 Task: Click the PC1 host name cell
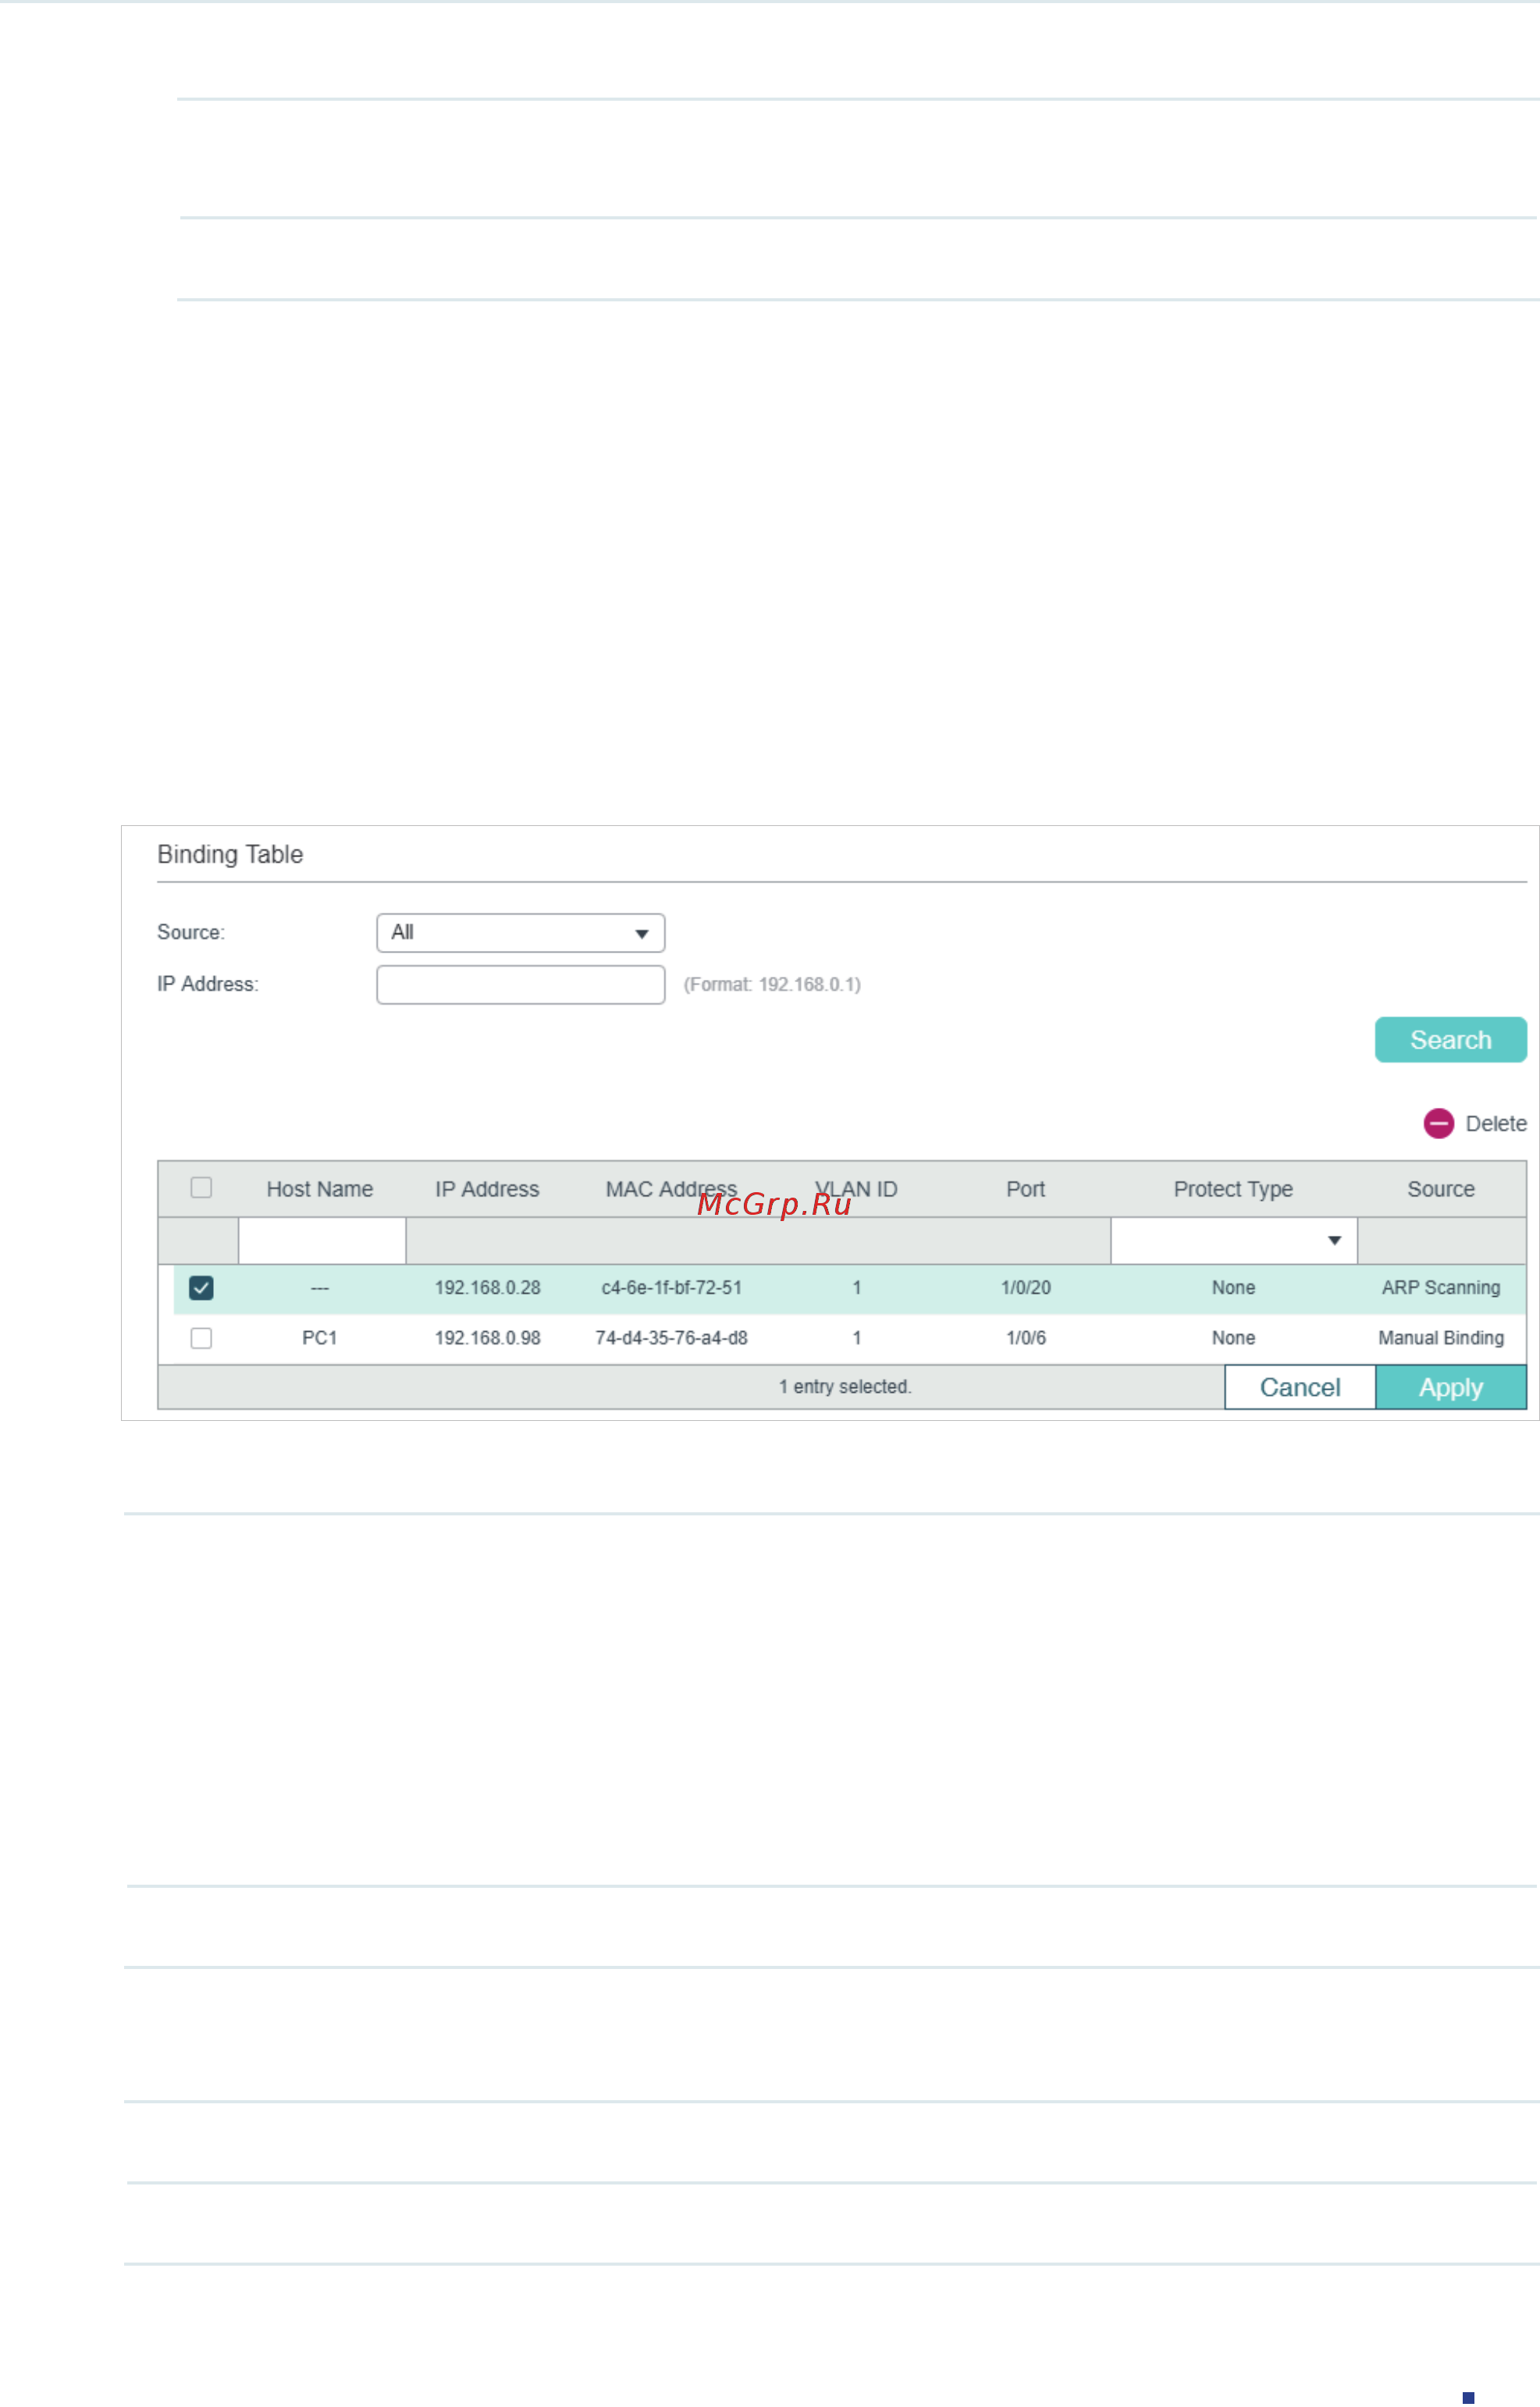(x=319, y=1337)
